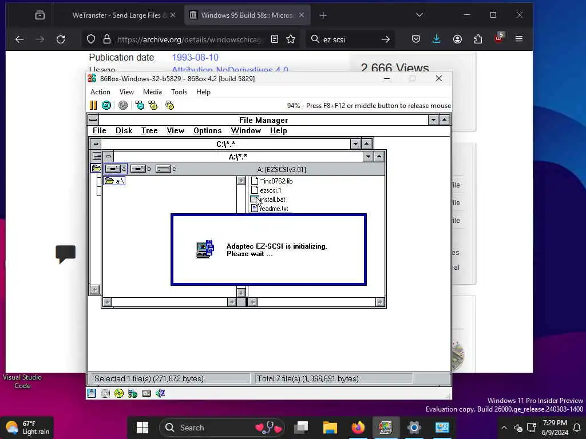Click the ez scsi Firefox search field
This screenshot has height=439, width=586.
point(350,39)
